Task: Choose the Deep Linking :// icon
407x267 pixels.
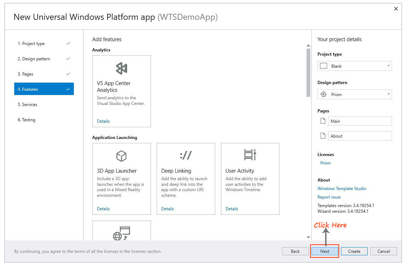Action: click(186, 156)
